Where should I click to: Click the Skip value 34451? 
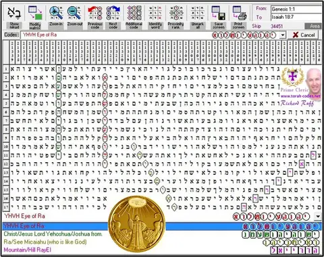(277, 26)
